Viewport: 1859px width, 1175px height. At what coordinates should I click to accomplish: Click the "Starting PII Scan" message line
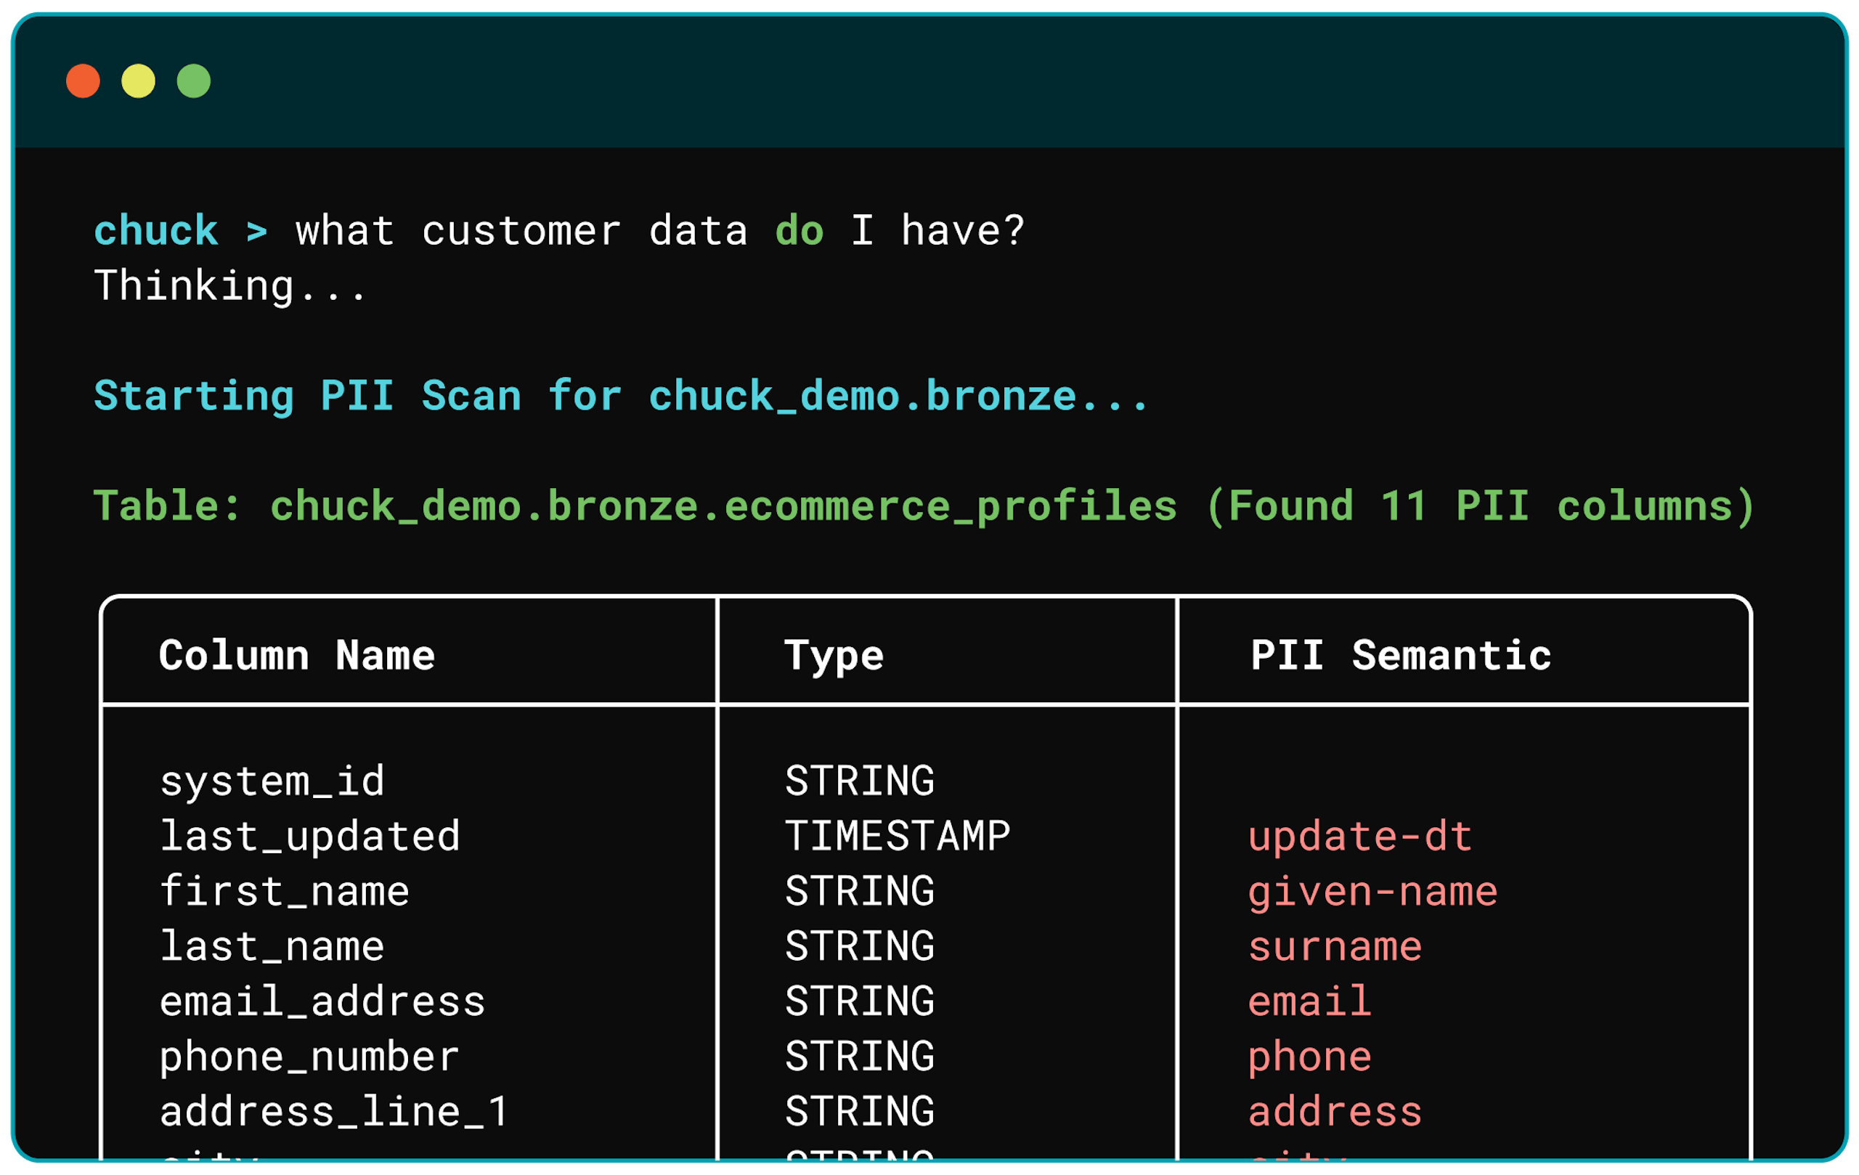[x=621, y=396]
